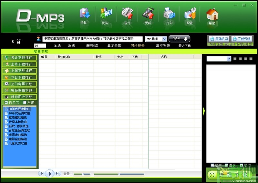Sort by 歌曲名称 column header

point(74,57)
